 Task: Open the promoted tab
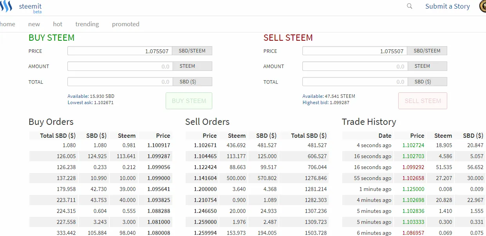pos(126,24)
